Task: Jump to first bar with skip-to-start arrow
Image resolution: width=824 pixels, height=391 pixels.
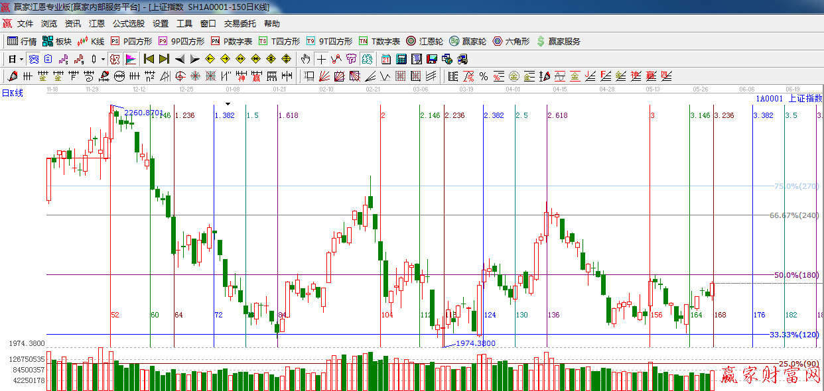Action: point(149,59)
